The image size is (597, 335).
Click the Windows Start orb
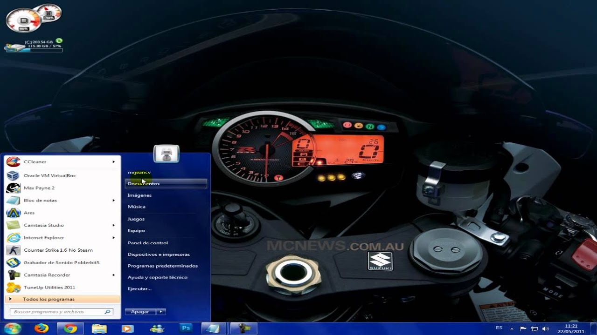[13, 328]
